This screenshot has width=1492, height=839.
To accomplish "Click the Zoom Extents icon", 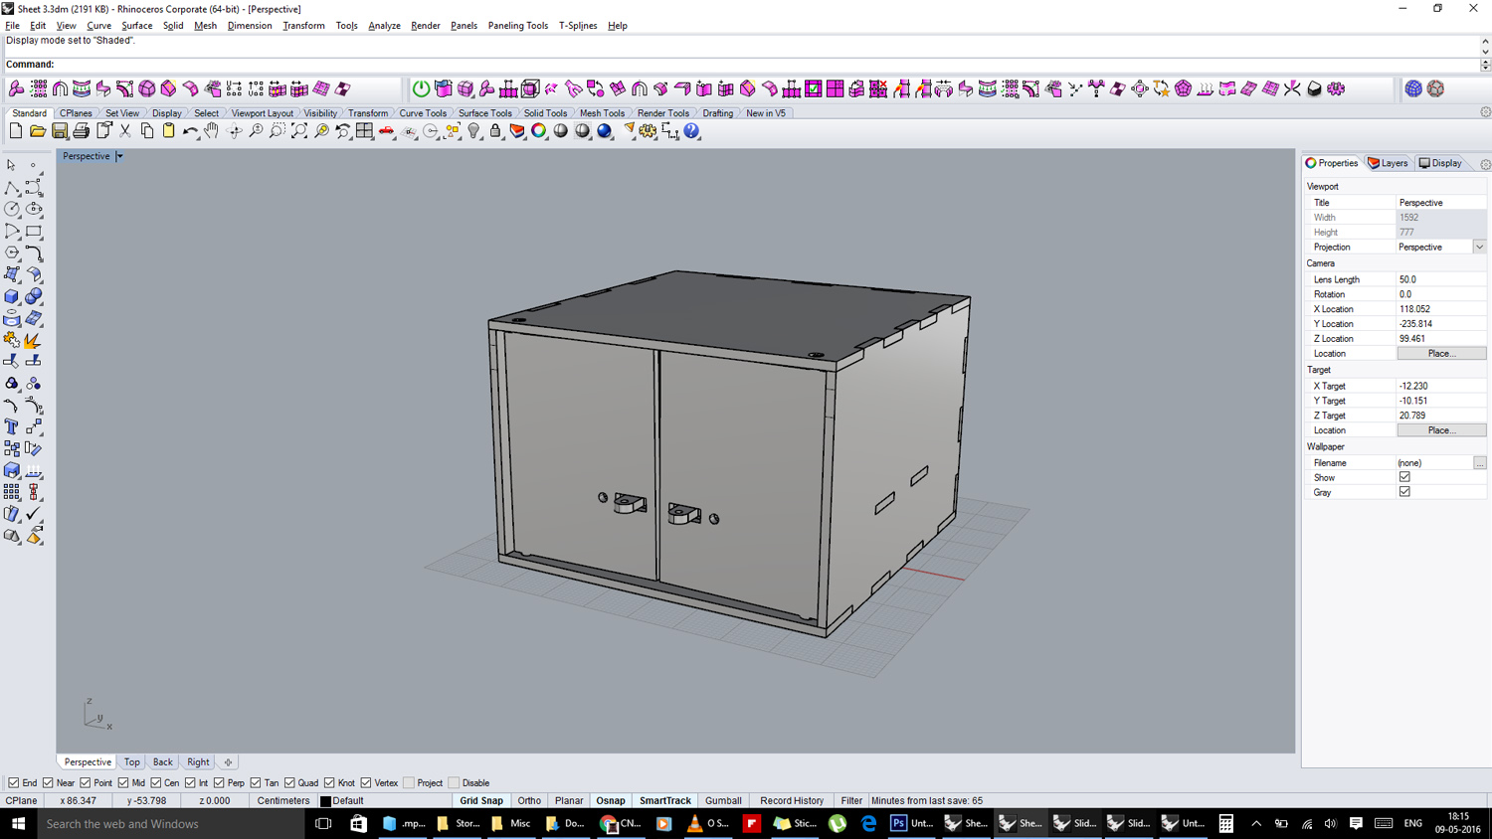I will pyautogui.click(x=299, y=131).
